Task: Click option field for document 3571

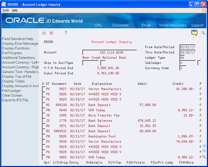Action: (x=44, y=126)
